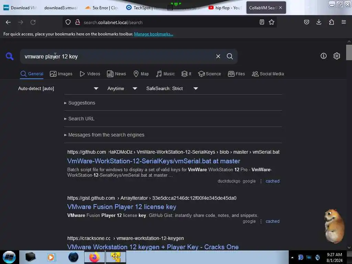Select the Music search category
The image size is (352, 264).
pos(165,74)
